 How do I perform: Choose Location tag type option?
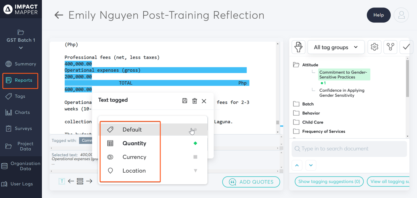pos(134,171)
